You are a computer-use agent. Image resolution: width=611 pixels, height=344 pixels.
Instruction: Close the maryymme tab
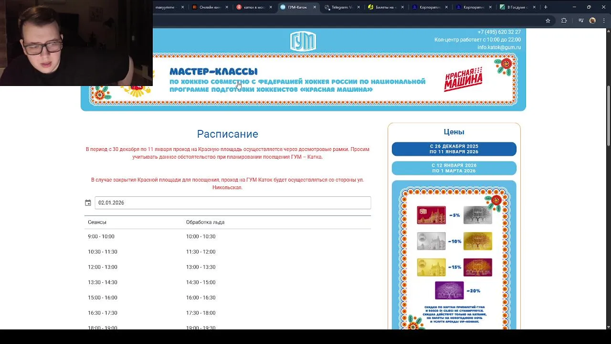point(183,7)
